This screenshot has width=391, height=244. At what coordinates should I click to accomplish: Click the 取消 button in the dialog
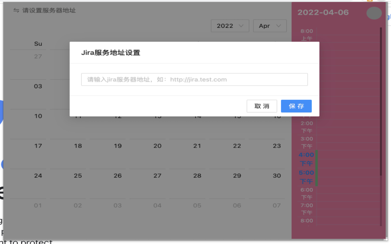pos(262,106)
